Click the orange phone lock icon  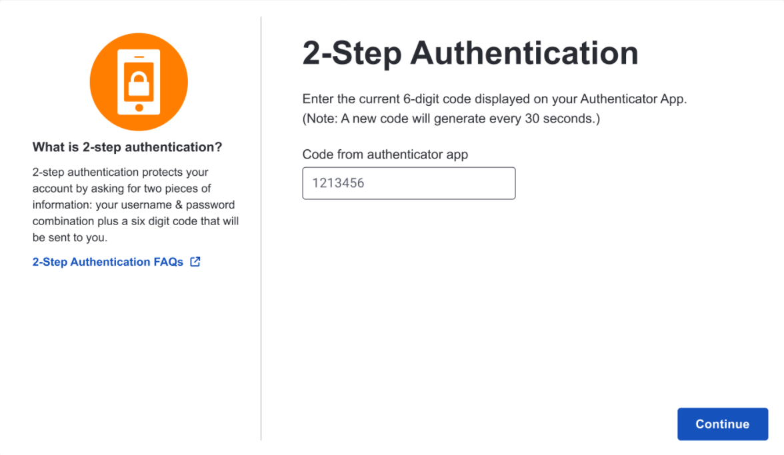click(x=139, y=82)
